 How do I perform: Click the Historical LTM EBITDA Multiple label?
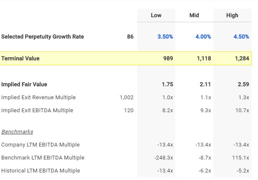[41, 171]
